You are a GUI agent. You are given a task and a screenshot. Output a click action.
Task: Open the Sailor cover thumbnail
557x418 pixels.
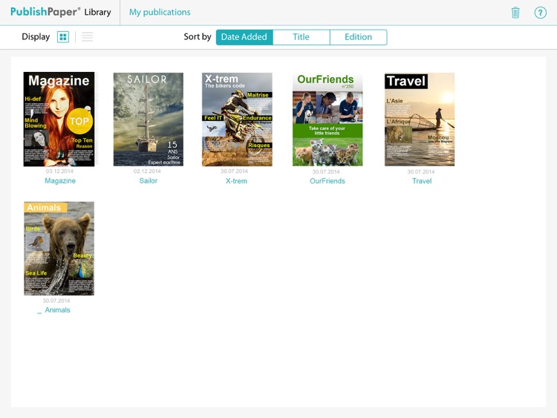[149, 120]
